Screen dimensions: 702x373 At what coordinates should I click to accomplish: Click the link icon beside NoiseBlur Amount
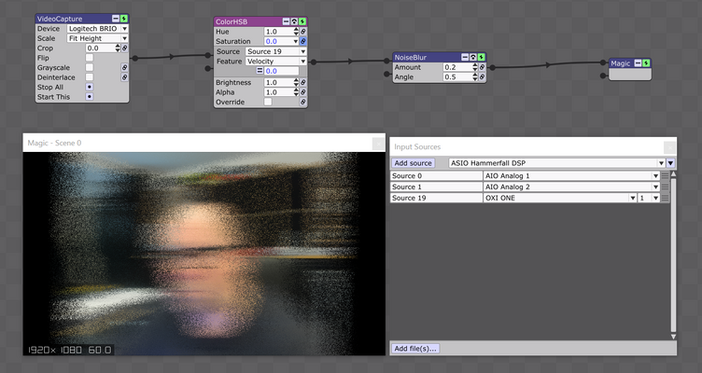[483, 67]
